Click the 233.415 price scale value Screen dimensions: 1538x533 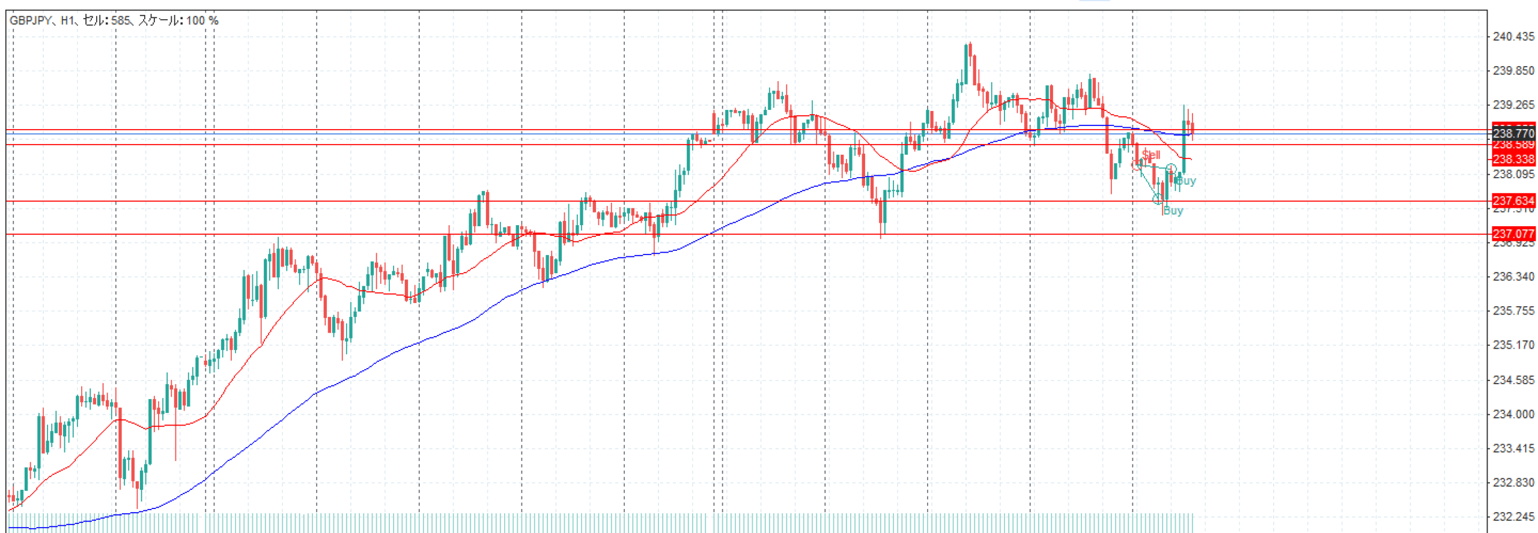click(x=1513, y=448)
